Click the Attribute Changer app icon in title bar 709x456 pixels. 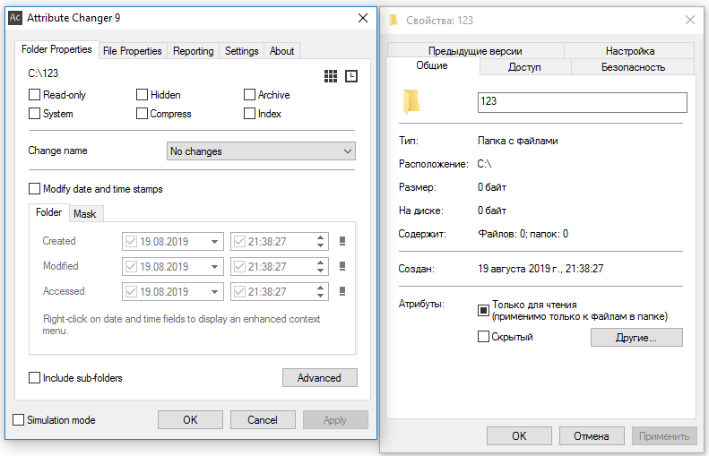click(x=15, y=18)
